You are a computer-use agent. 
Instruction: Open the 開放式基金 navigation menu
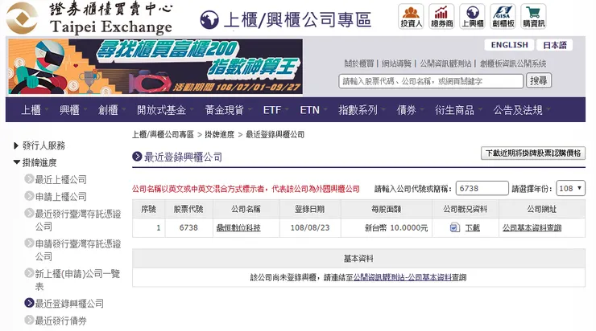[x=162, y=110]
